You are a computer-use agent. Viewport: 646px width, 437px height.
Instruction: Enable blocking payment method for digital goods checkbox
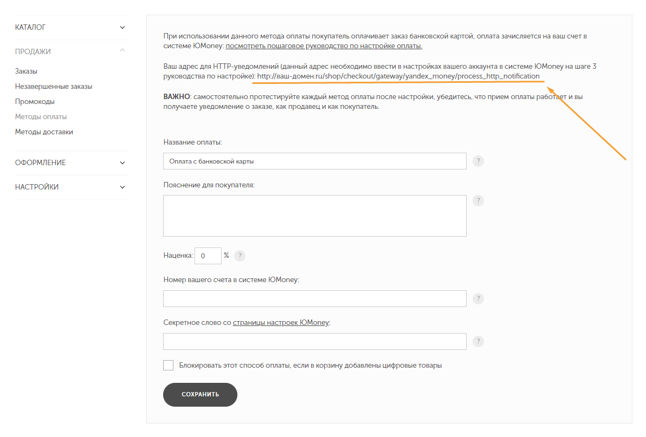click(169, 365)
